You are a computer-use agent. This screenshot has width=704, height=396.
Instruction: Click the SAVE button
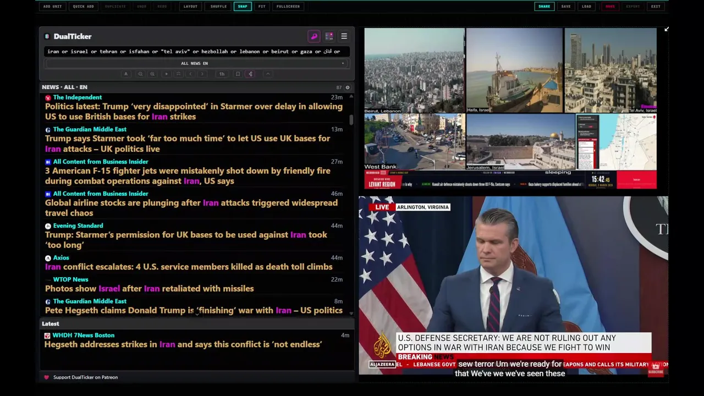pos(566,7)
